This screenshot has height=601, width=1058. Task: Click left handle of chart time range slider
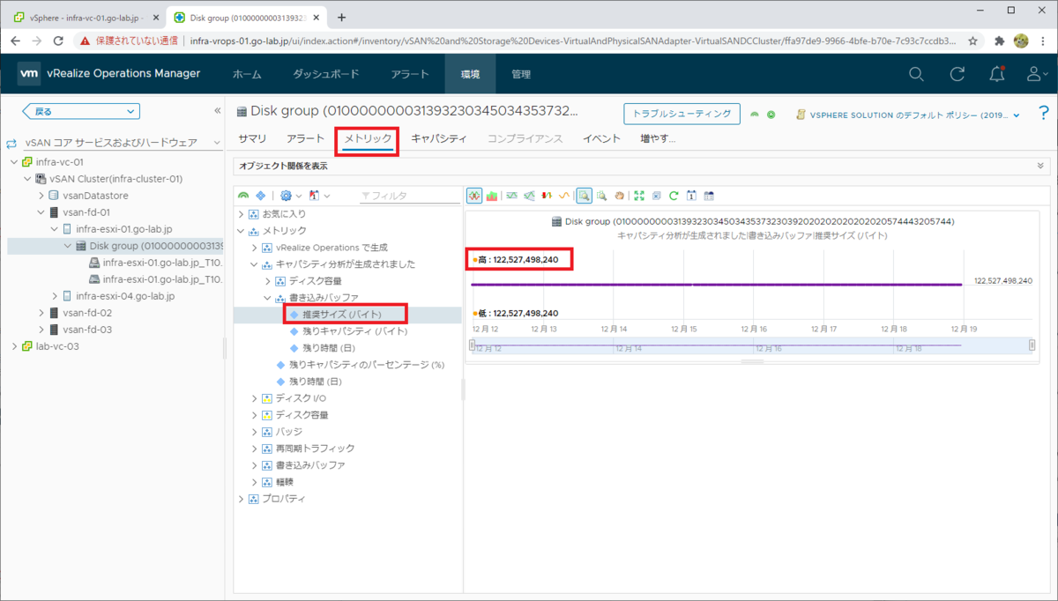[x=473, y=345]
